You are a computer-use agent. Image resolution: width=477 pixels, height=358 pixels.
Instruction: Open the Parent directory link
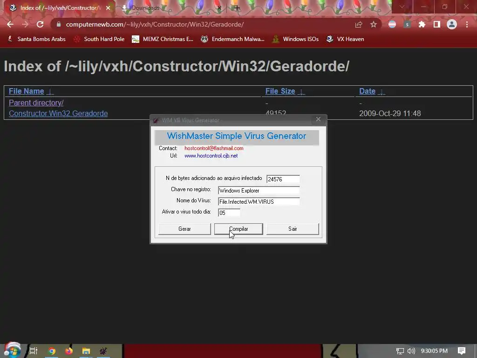36,103
